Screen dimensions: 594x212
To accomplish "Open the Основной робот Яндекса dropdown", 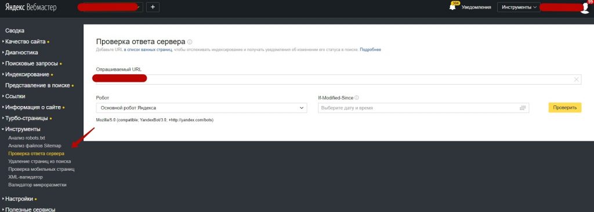I will coord(201,108).
